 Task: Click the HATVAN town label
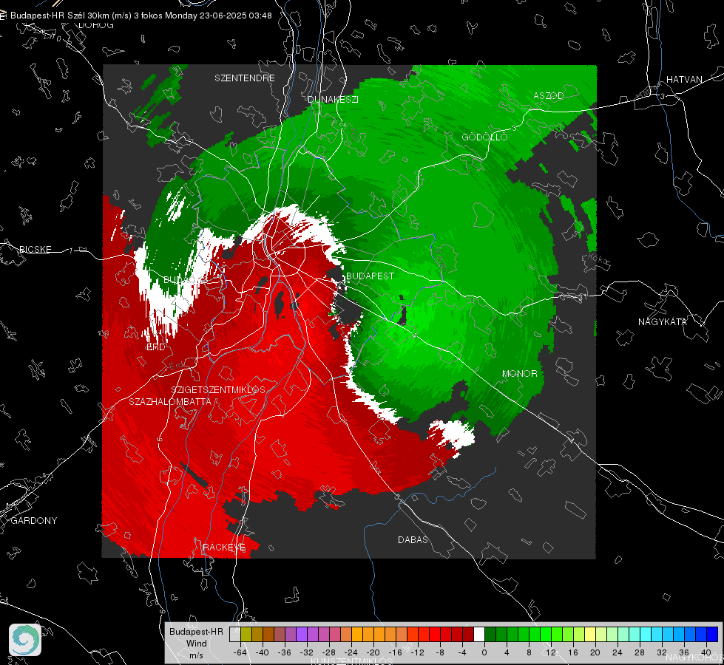pos(684,79)
